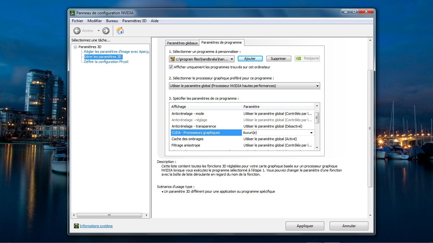
Task: Toggle Afficher uniquement les programmes trouvés checkbox
Action: click(x=171, y=67)
